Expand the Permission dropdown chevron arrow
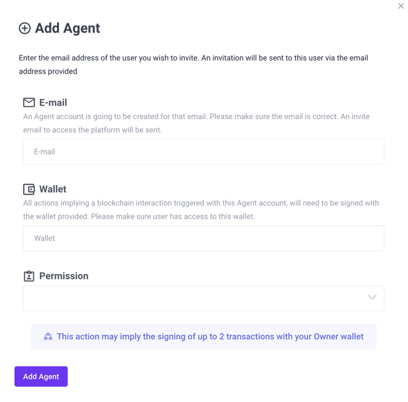 pyautogui.click(x=372, y=297)
